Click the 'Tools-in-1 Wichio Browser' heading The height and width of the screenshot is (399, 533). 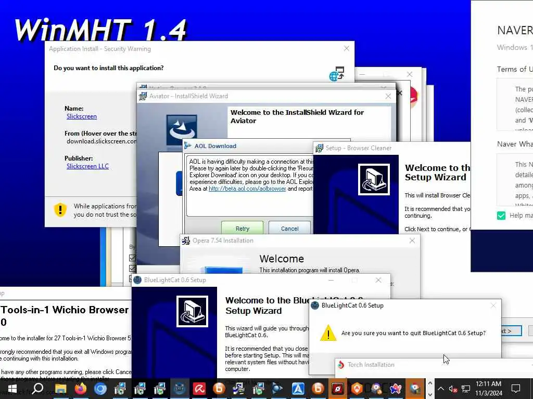pyautogui.click(x=65, y=310)
